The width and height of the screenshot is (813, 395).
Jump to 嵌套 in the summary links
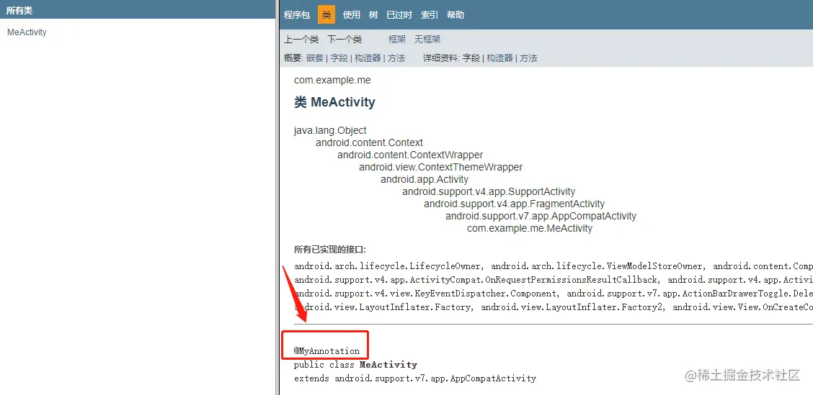point(315,58)
